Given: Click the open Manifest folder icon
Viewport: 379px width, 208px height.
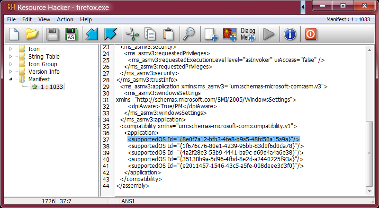Looking at the screenshot, I should (x=22, y=79).
